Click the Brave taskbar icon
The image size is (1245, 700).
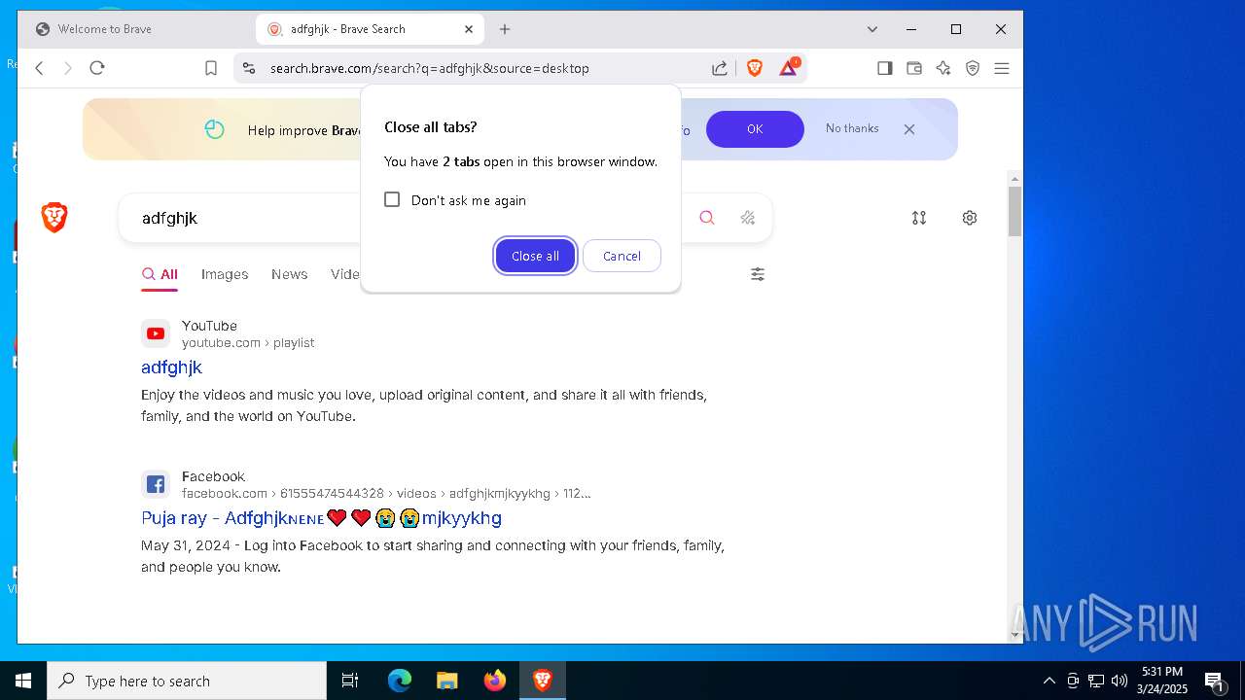pyautogui.click(x=543, y=681)
